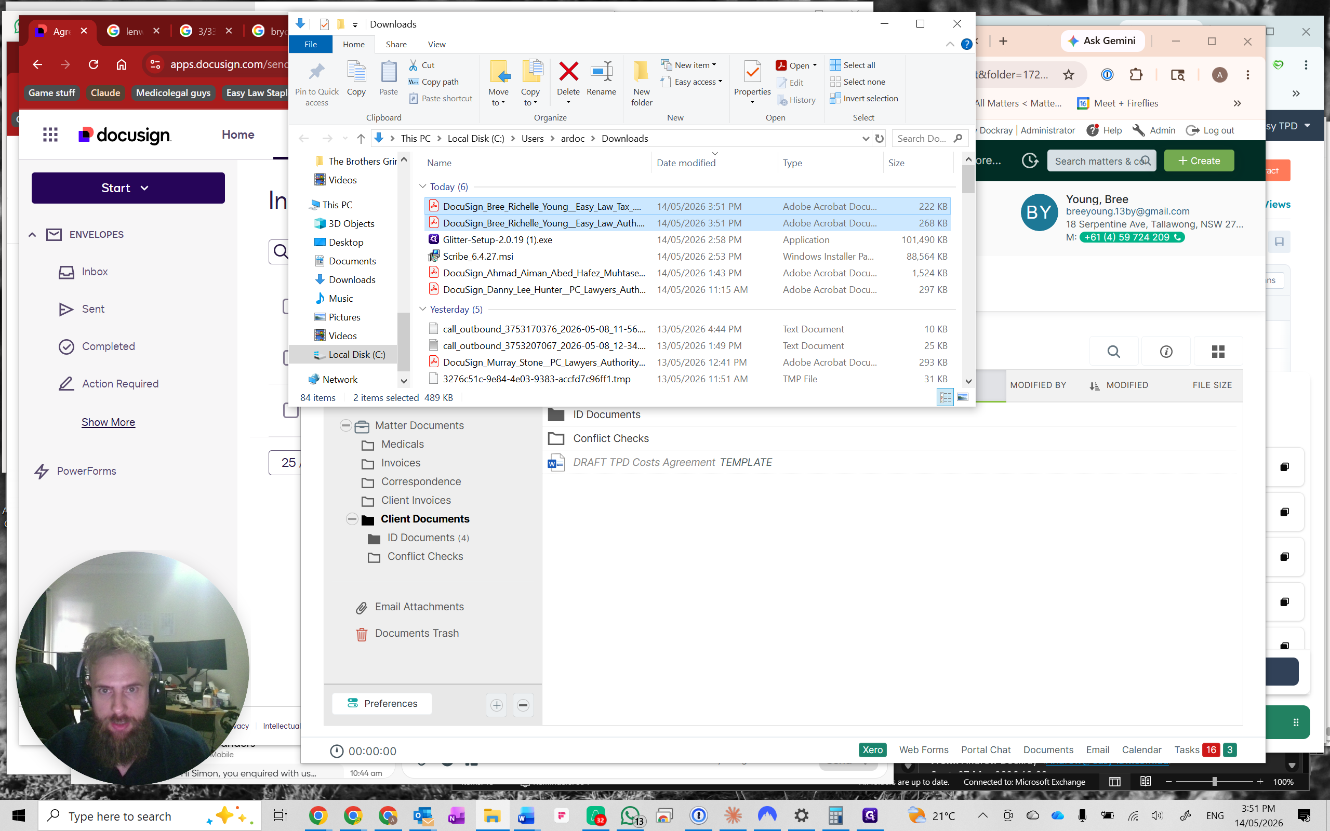Click the Explorer file list scrollbar

point(968,179)
